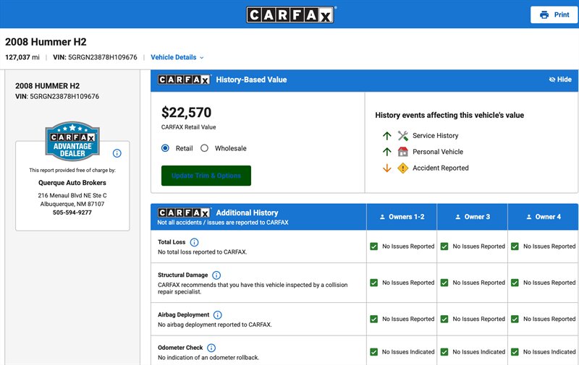Image resolution: width=579 pixels, height=365 pixels.
Task: Select the Owner 3 column header
Action: pos(473,217)
